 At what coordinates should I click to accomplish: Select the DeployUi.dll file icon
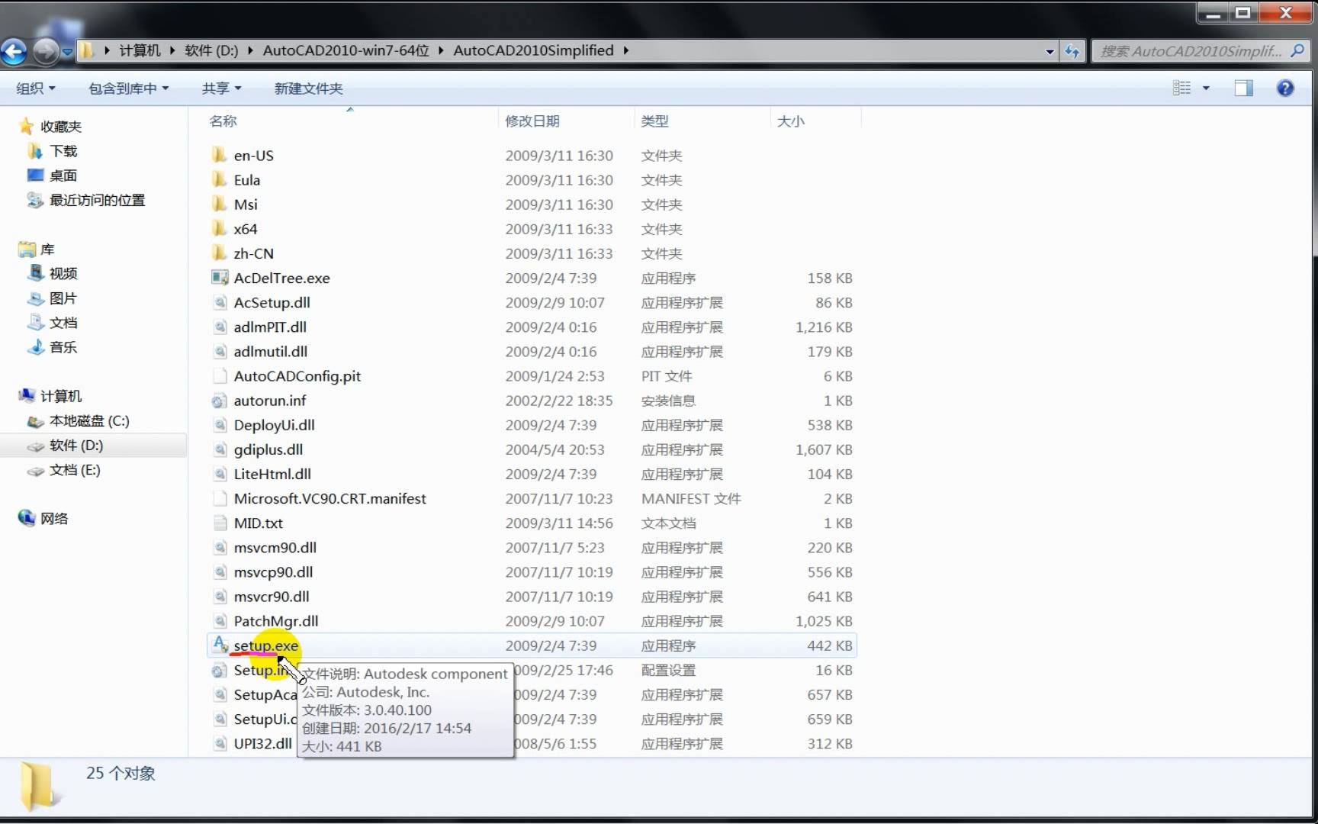click(220, 425)
